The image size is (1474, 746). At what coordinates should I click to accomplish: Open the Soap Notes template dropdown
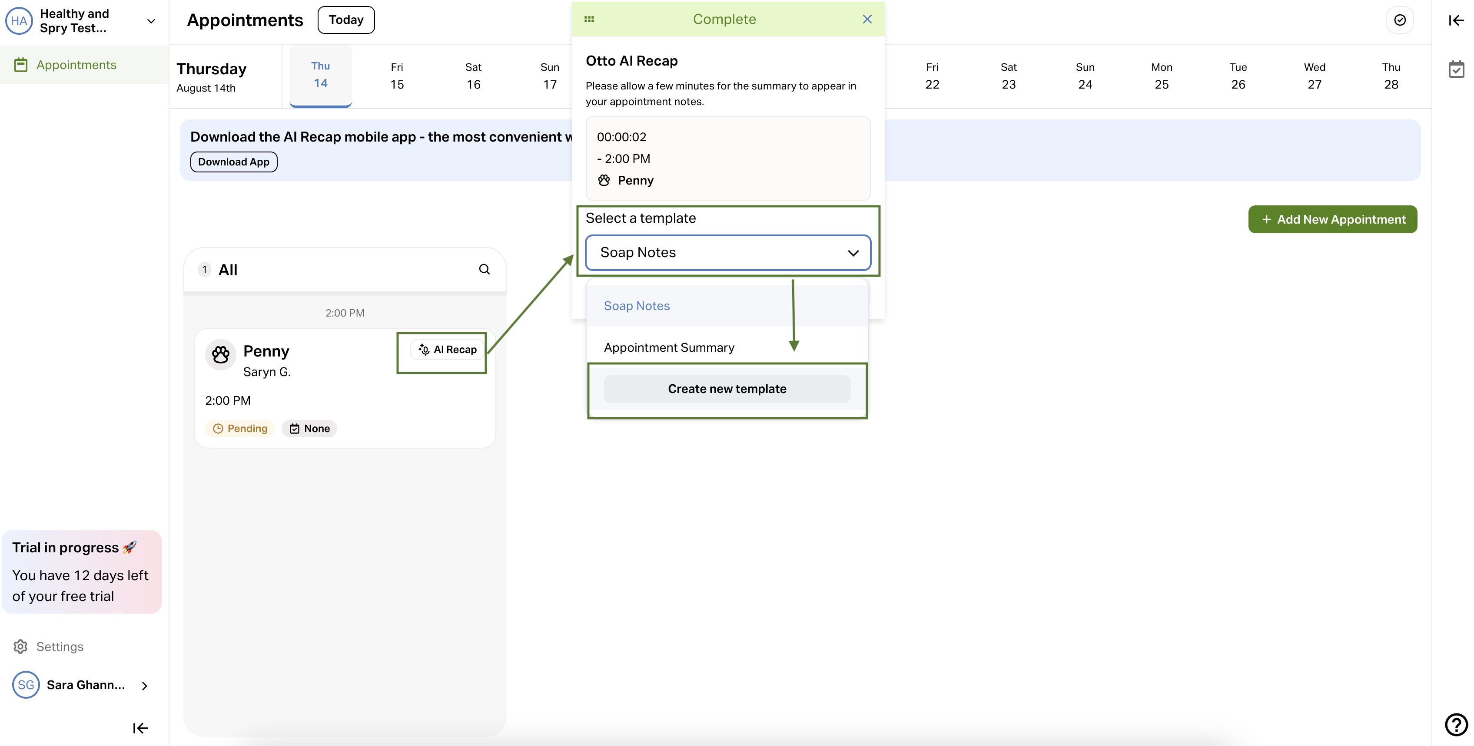coord(727,253)
